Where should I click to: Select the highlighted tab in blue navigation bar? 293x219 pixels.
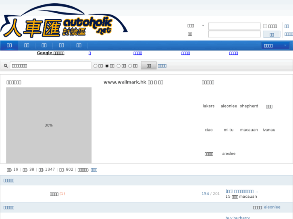tap(9, 45)
